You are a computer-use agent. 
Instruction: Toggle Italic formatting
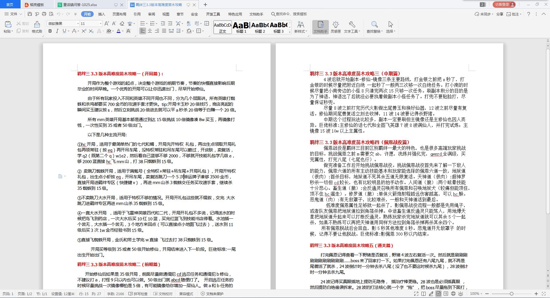[x=57, y=31]
